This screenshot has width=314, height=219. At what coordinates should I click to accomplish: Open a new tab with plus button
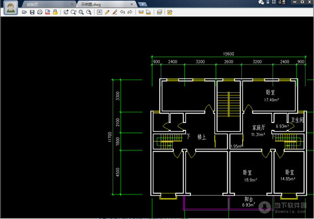pyautogui.click(x=143, y=4)
